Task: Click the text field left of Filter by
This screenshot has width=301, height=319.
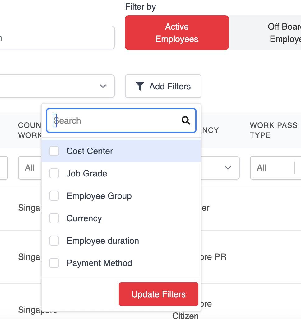Action: tap(57, 38)
